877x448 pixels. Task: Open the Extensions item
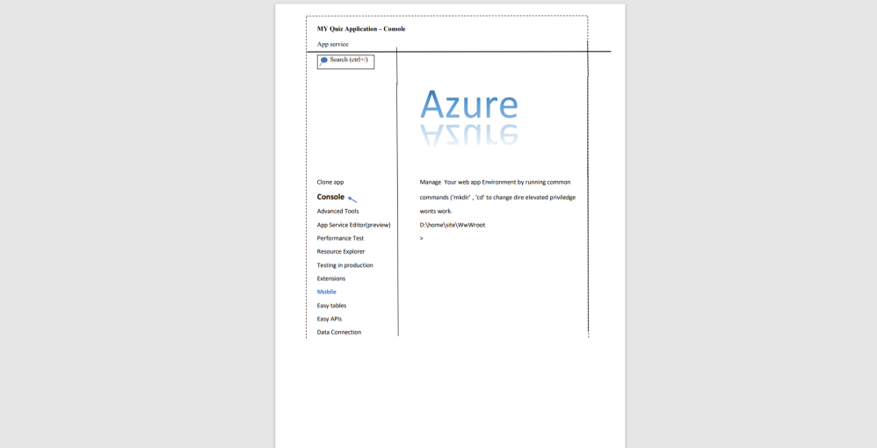pyautogui.click(x=331, y=278)
